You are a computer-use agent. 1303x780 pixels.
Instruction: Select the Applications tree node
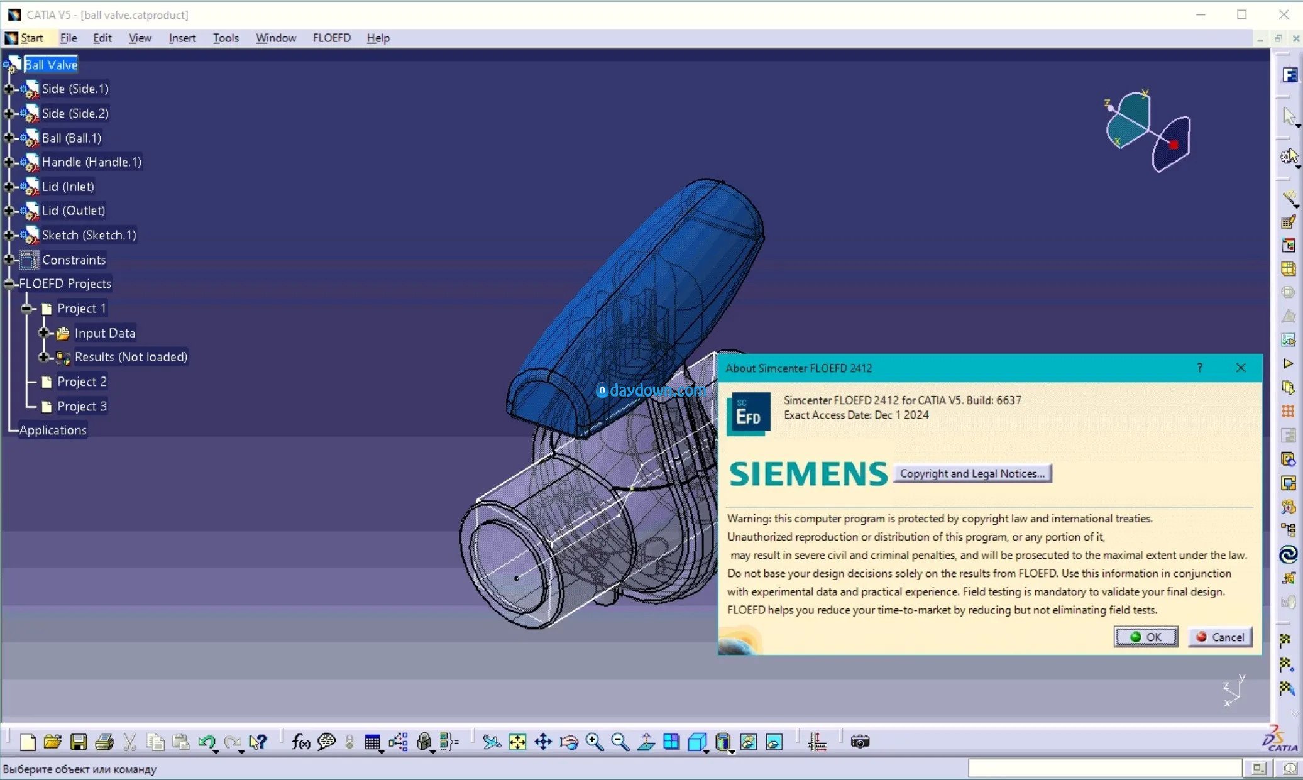pyautogui.click(x=53, y=430)
